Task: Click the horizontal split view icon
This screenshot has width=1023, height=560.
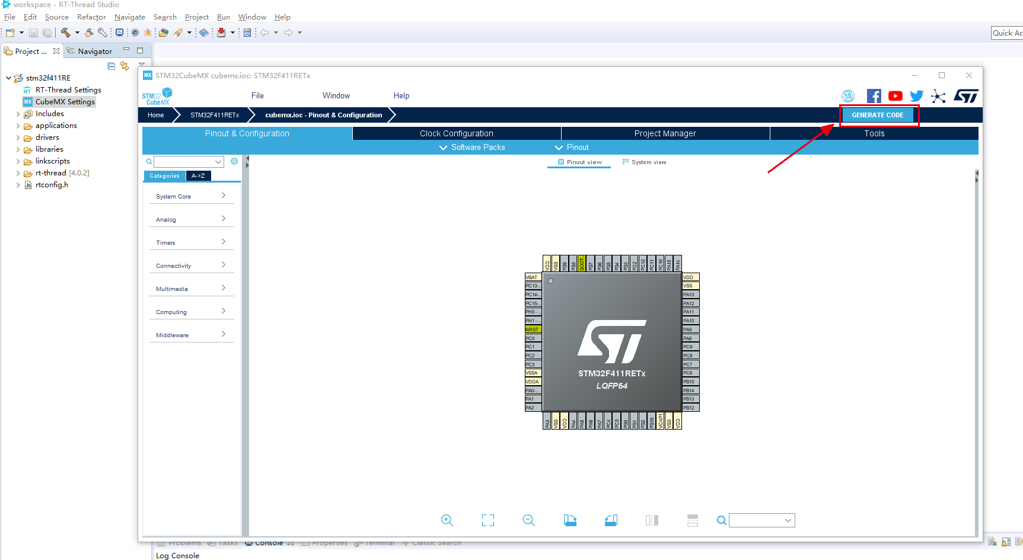Action: [693, 520]
